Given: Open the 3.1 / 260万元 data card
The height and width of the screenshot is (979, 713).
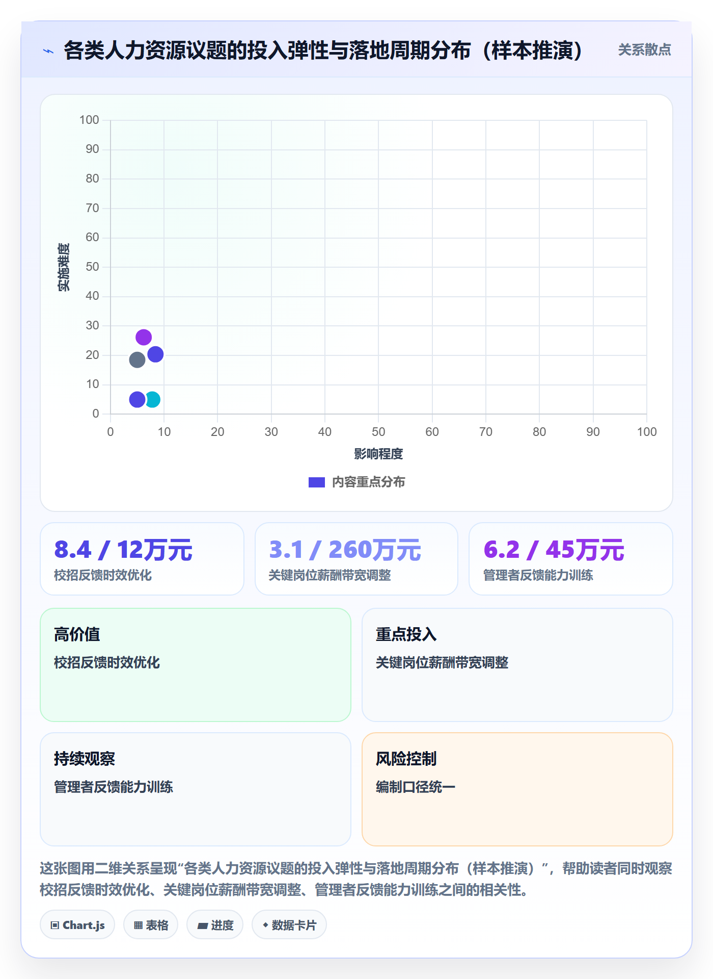Looking at the screenshot, I should coord(356,559).
